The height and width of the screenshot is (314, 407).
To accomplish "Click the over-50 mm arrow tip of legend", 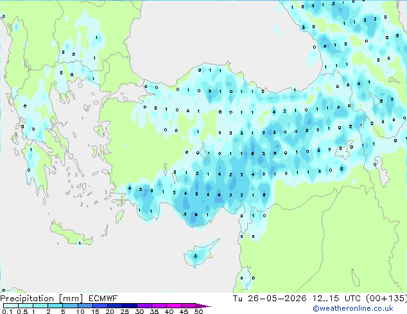I will (203, 306).
